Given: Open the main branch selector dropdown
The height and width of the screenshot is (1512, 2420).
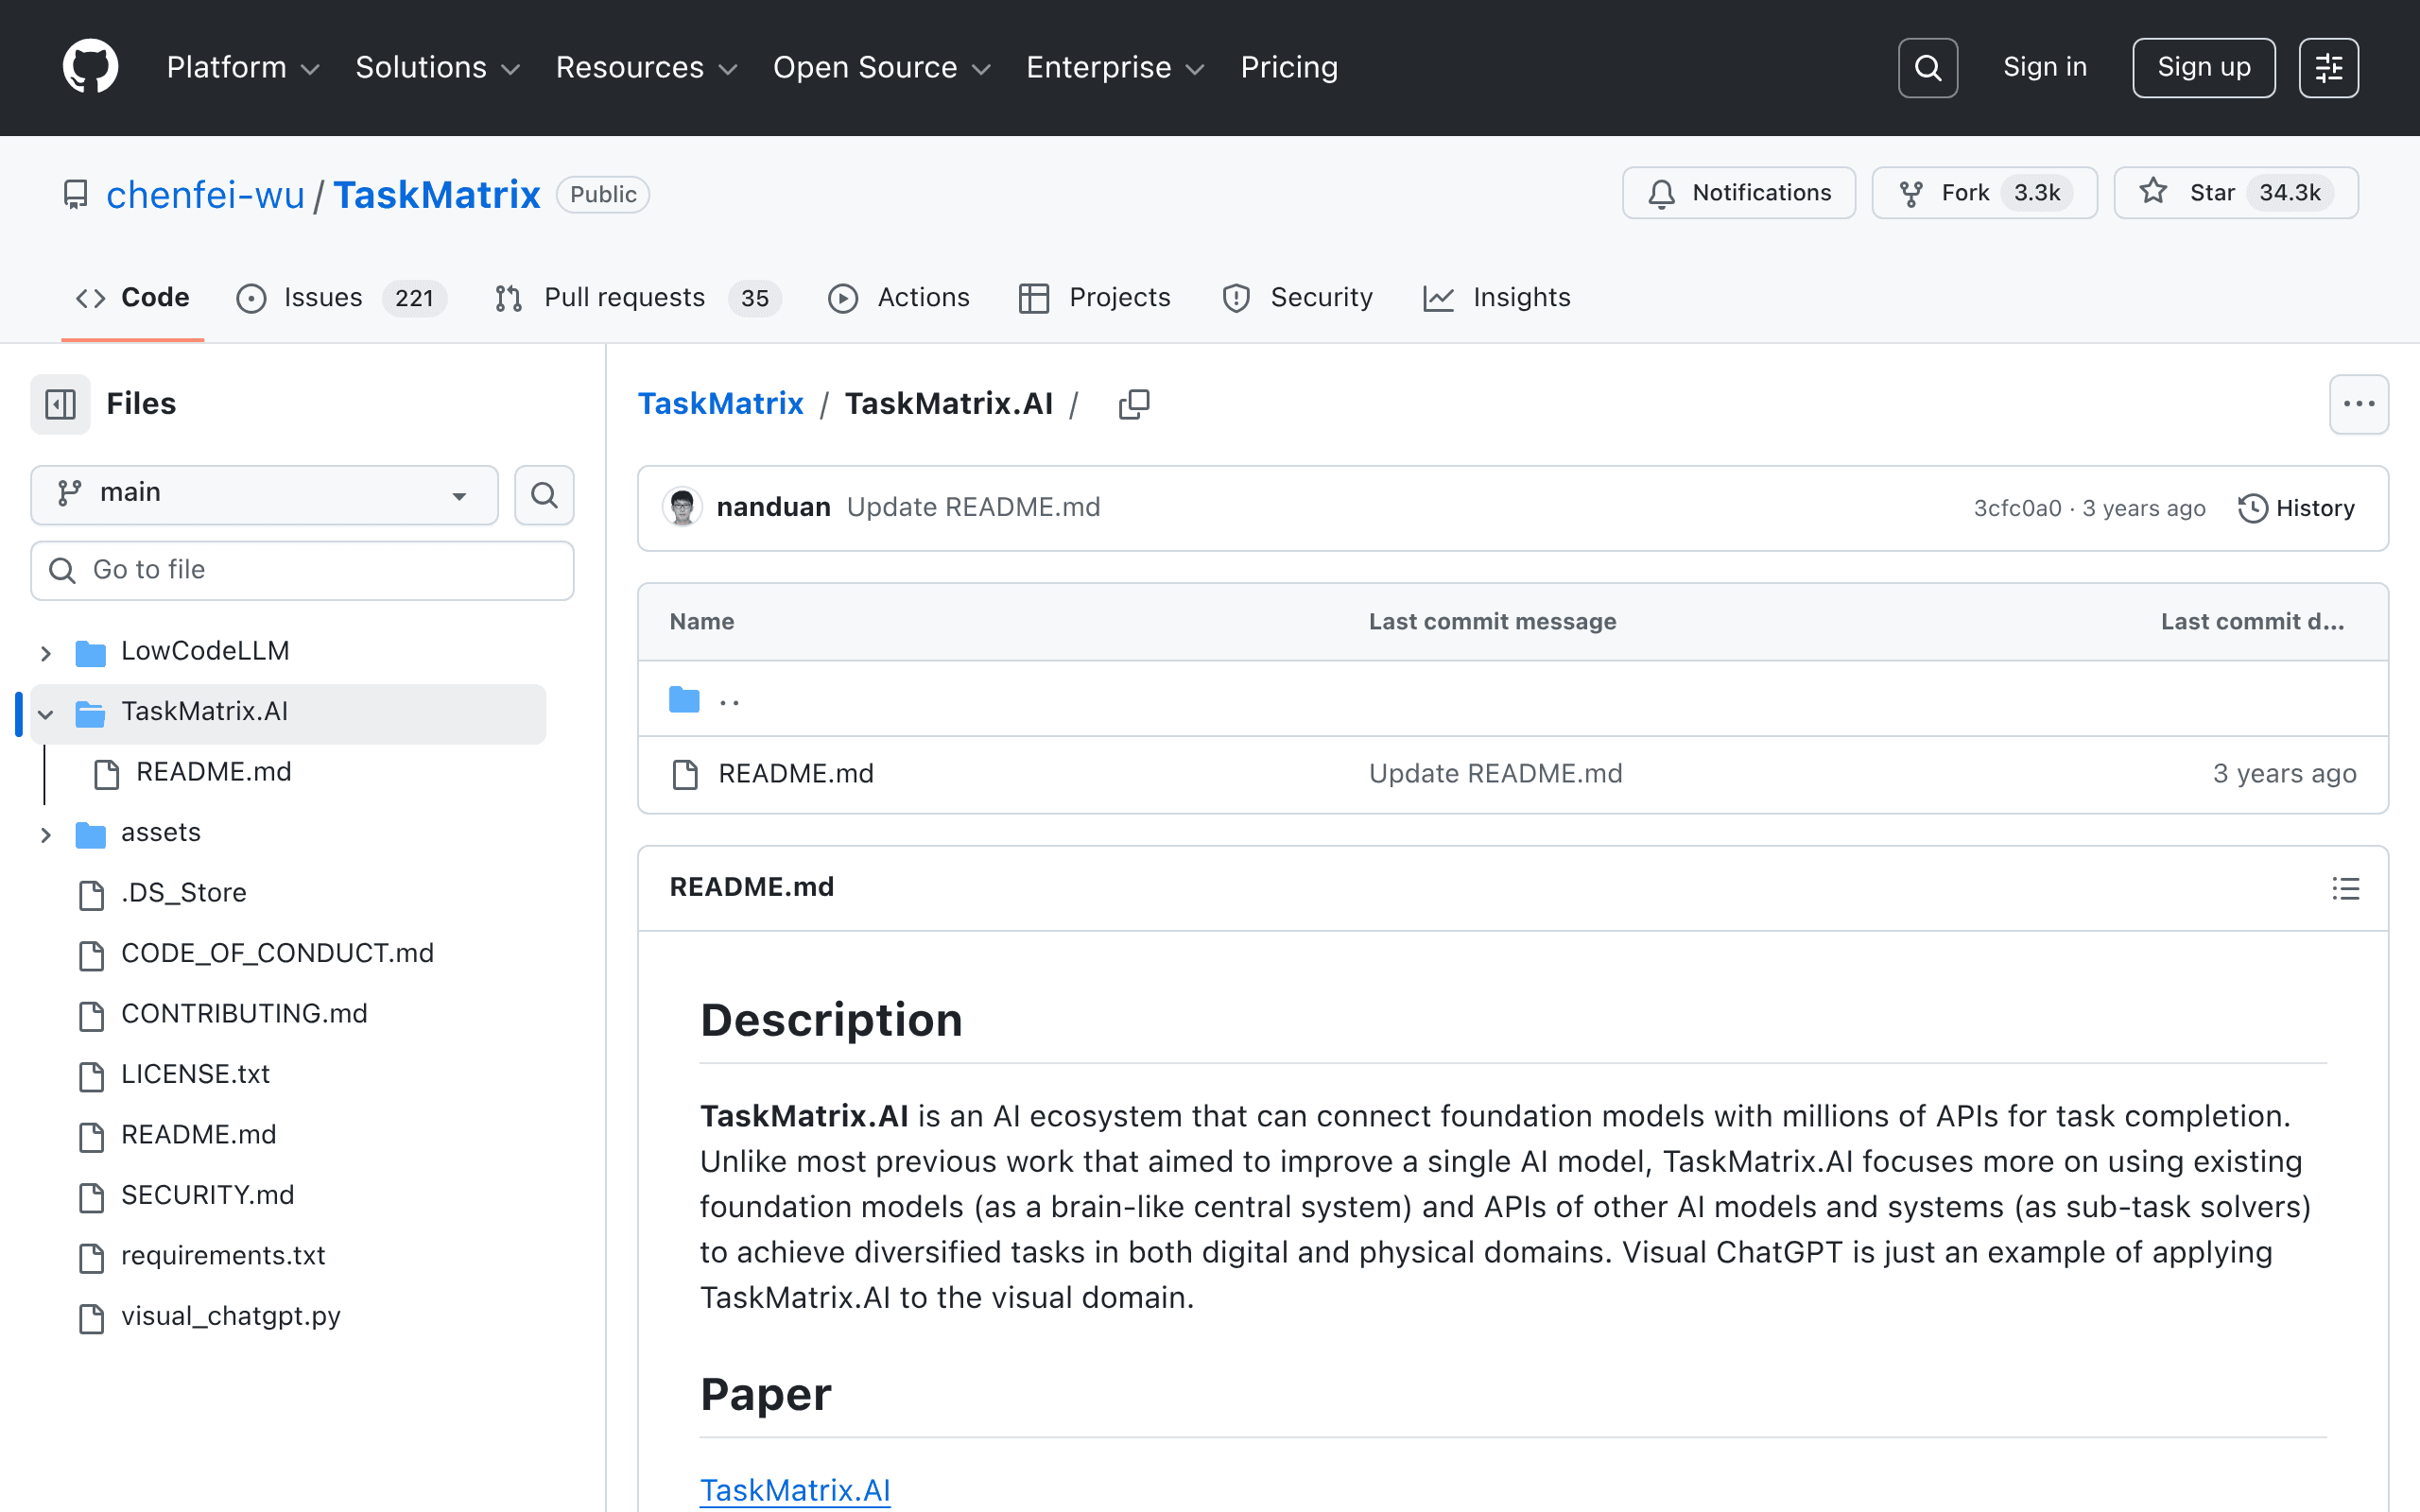Looking at the screenshot, I should (264, 494).
